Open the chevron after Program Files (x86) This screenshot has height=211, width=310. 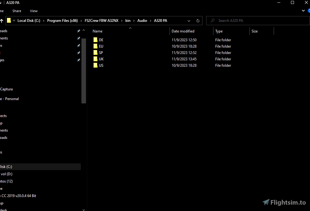tap(81, 21)
